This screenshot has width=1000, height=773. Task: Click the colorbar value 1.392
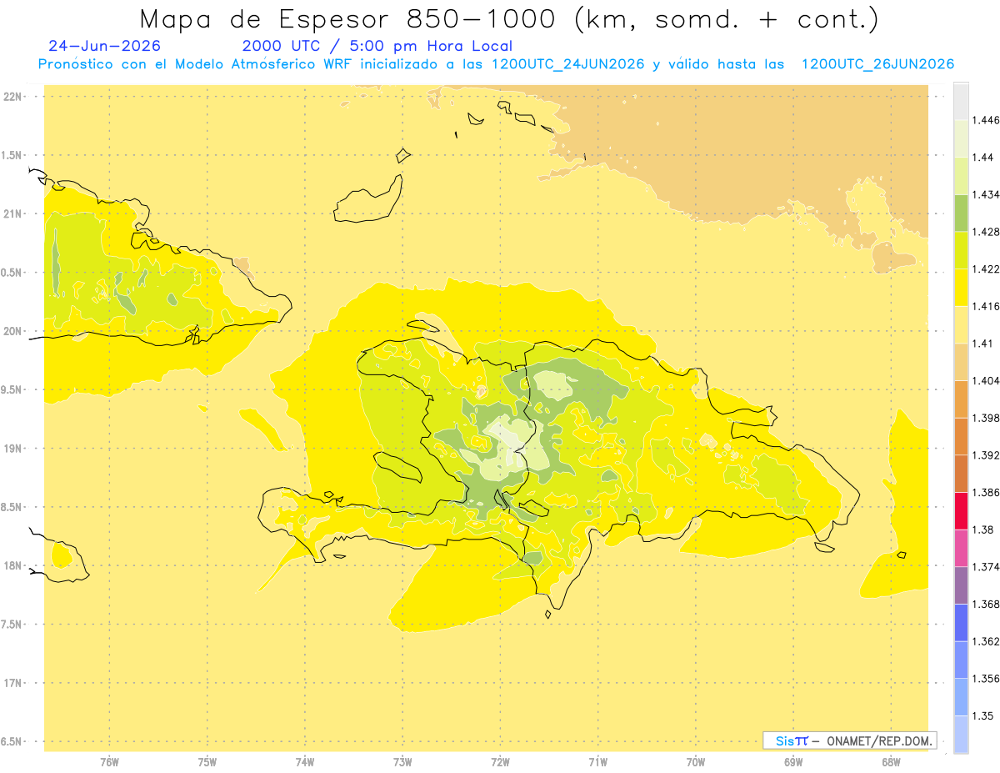(x=986, y=455)
